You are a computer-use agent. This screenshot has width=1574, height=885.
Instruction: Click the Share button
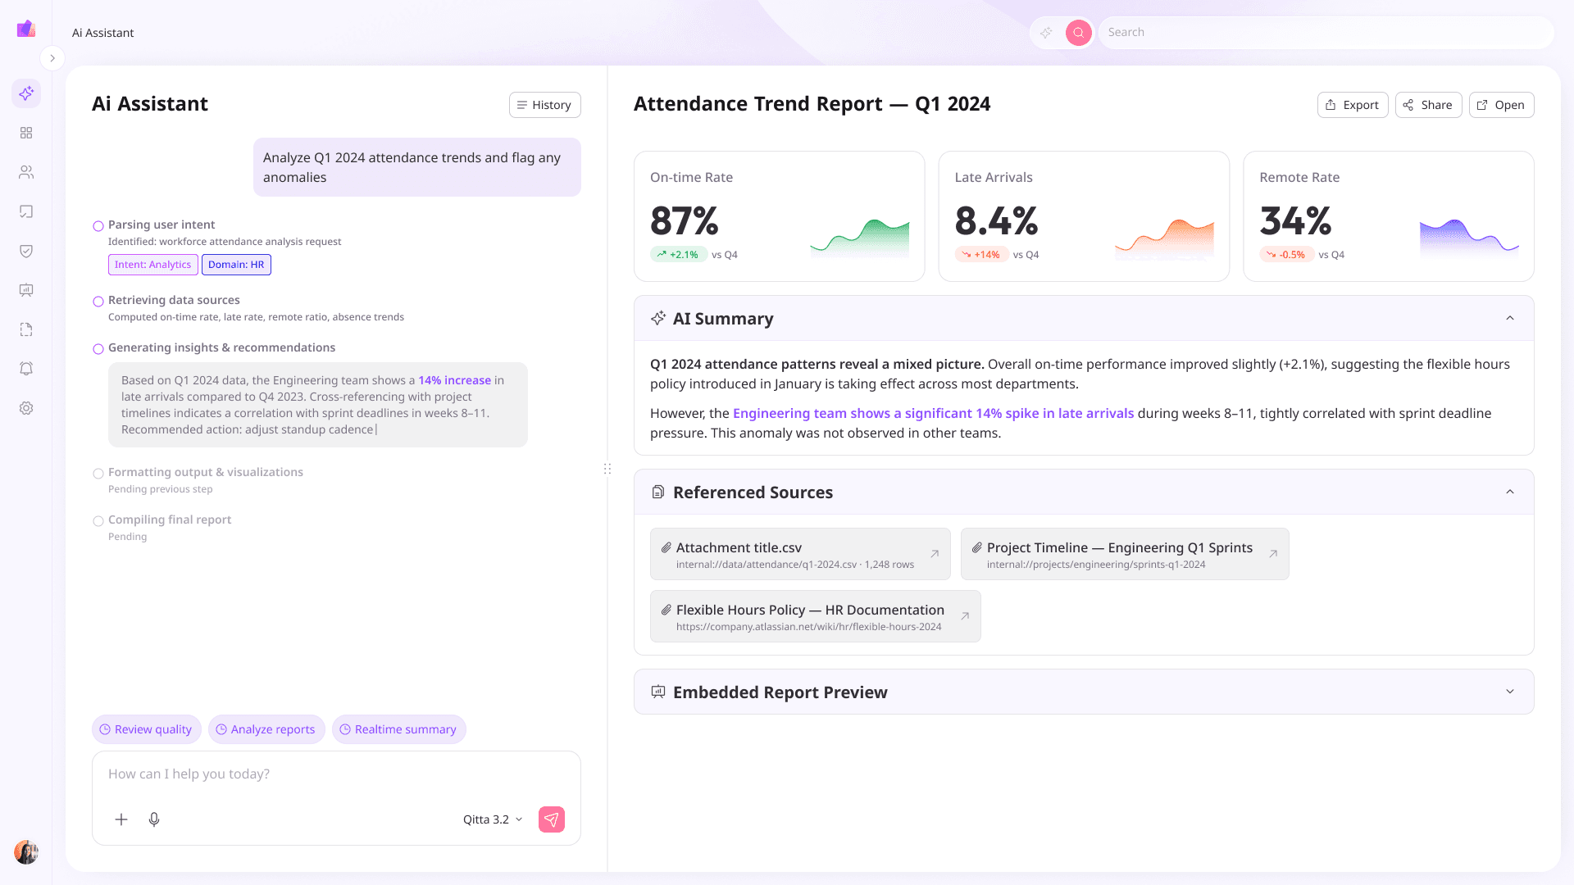pyautogui.click(x=1428, y=105)
